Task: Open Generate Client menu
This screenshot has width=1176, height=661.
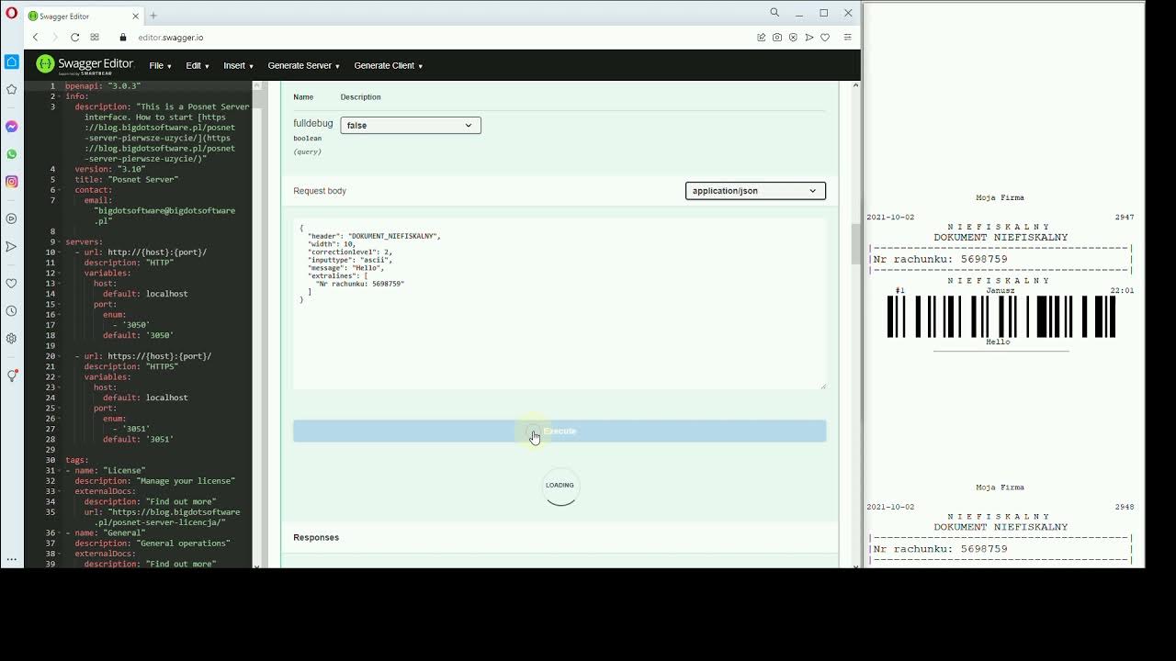Action: point(388,66)
